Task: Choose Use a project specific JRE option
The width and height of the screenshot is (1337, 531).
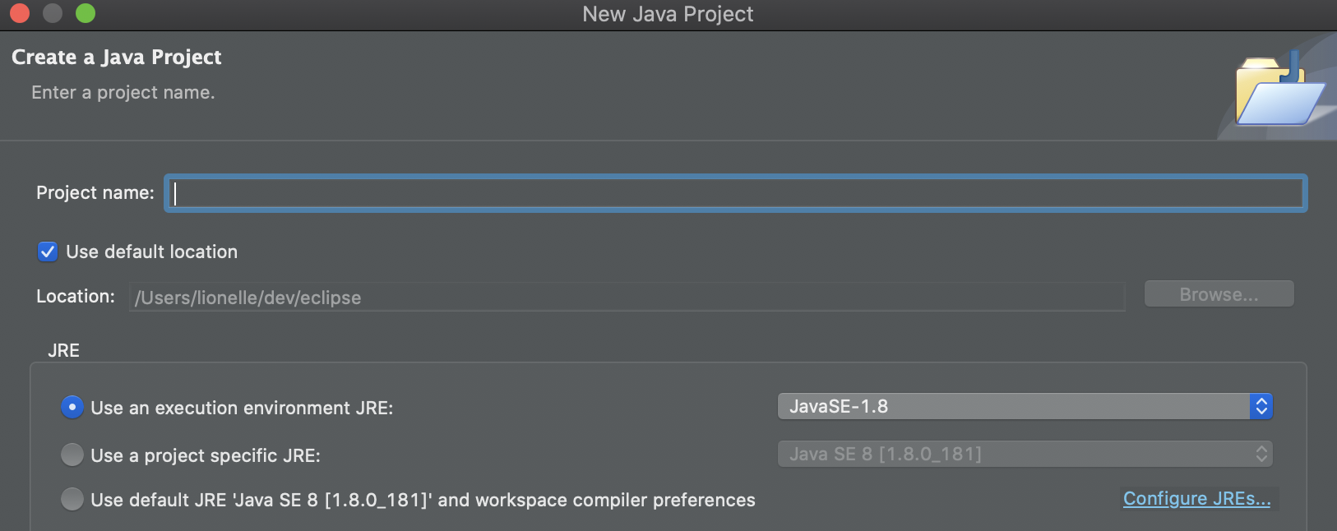Action: click(72, 455)
